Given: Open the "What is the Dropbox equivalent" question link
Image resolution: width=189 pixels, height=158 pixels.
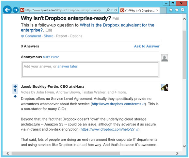Looking at the screenshot, I should (x=87, y=28).
